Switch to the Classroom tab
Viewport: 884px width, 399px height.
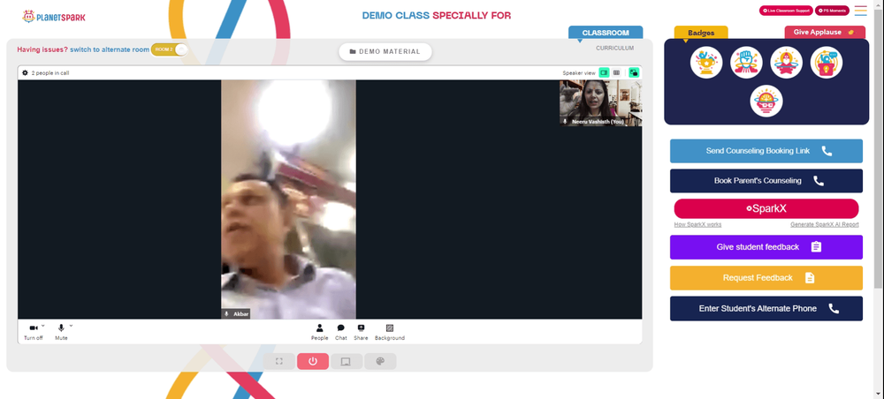pyautogui.click(x=606, y=33)
